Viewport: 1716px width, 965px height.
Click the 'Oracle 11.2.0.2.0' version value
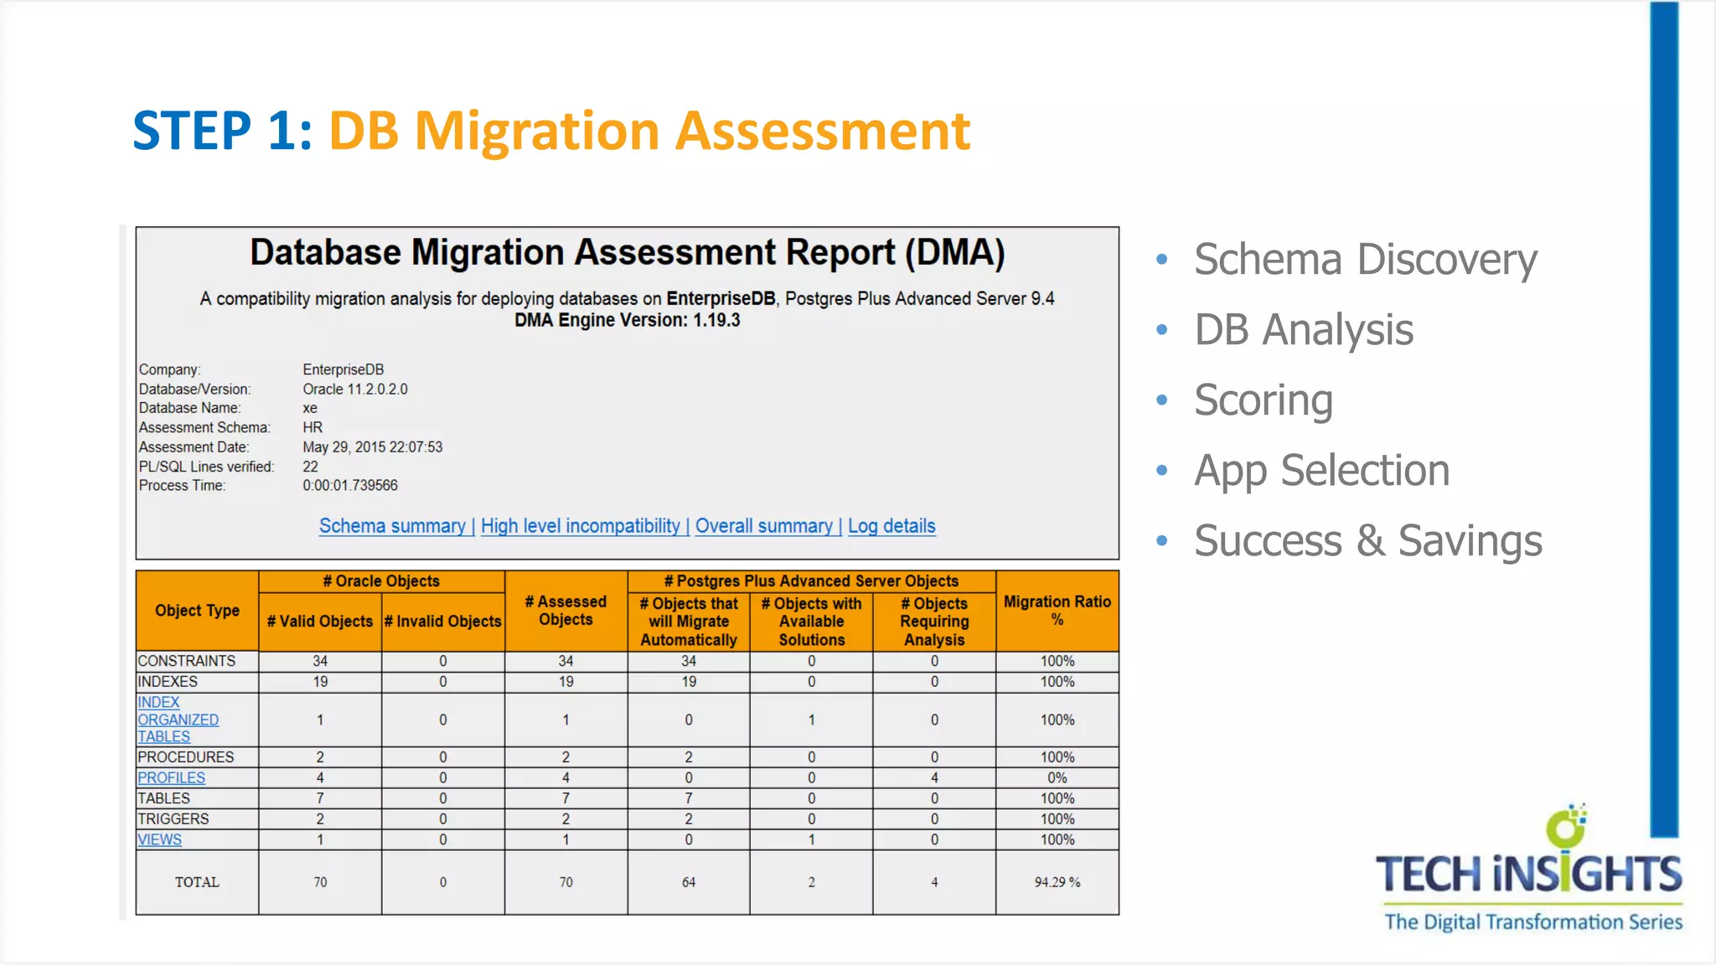[355, 389]
